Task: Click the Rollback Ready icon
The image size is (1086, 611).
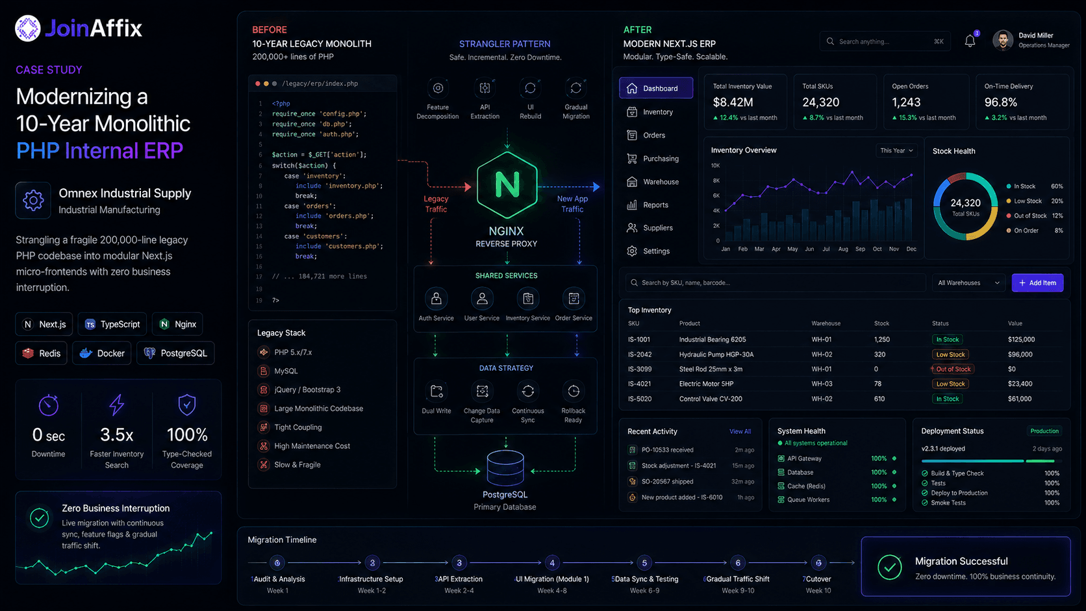Action: 574,392
